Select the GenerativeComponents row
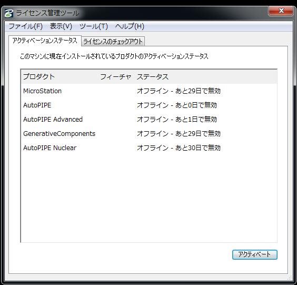This screenshot has height=285, width=297. click(149, 134)
